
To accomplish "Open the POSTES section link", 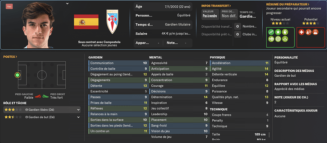I will click(x=10, y=57).
